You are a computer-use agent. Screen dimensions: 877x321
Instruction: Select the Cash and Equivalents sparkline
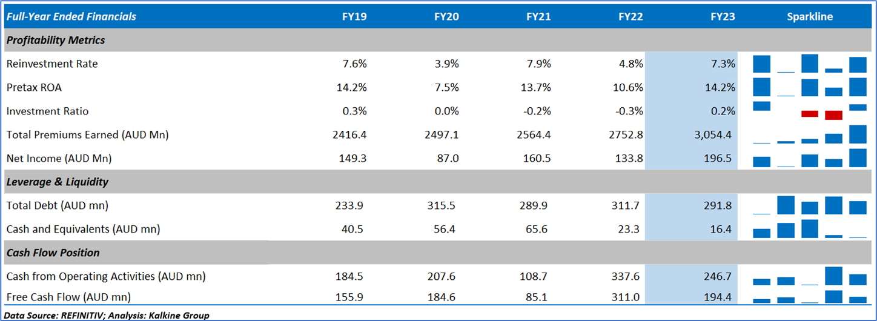tap(809, 229)
